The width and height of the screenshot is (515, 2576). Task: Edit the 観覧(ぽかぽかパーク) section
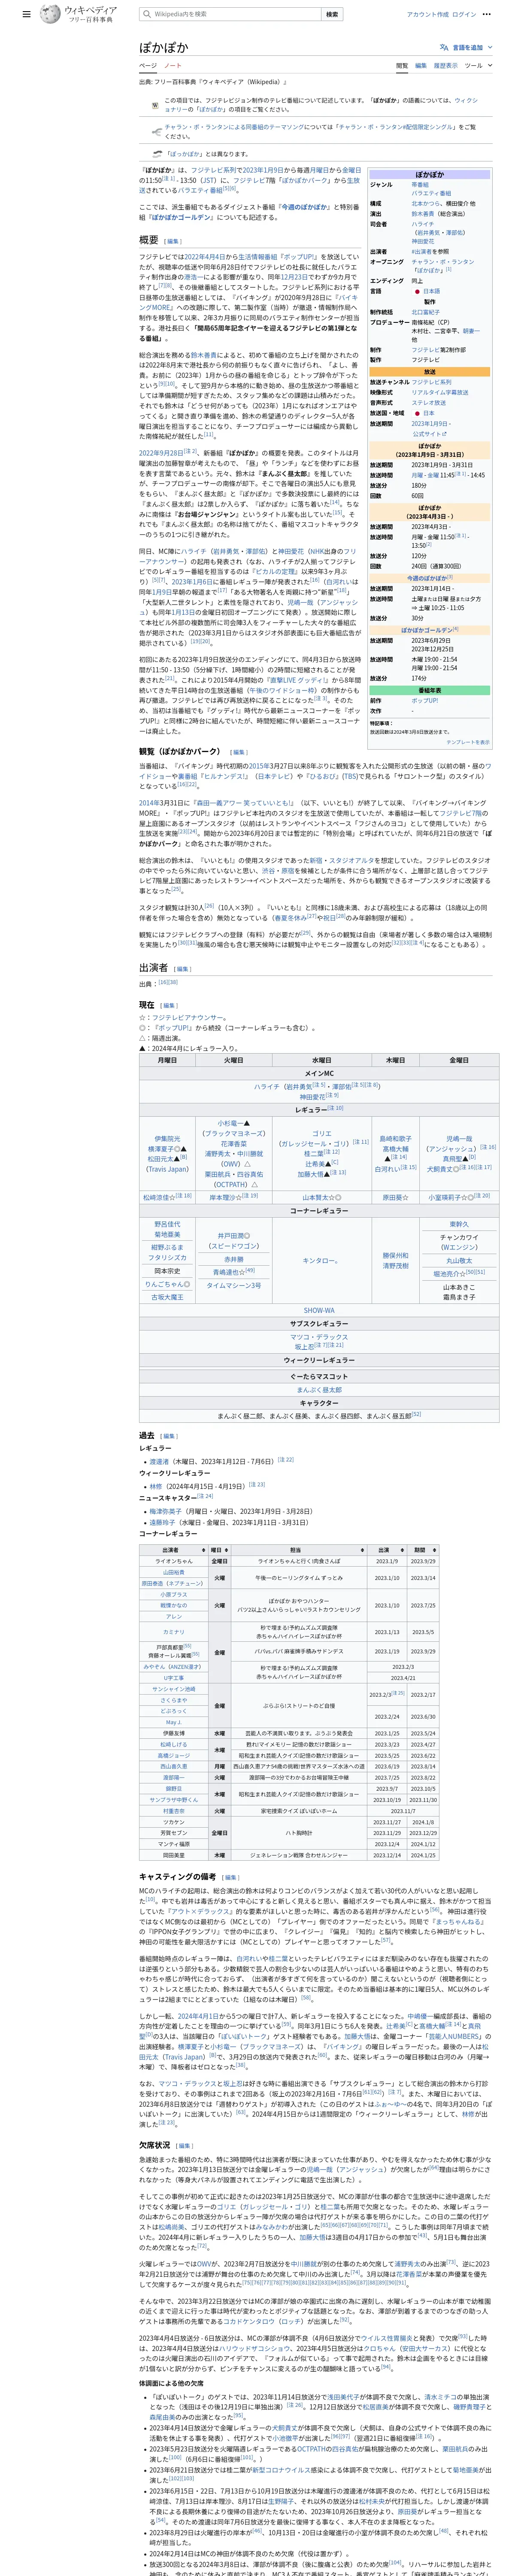[x=238, y=752]
